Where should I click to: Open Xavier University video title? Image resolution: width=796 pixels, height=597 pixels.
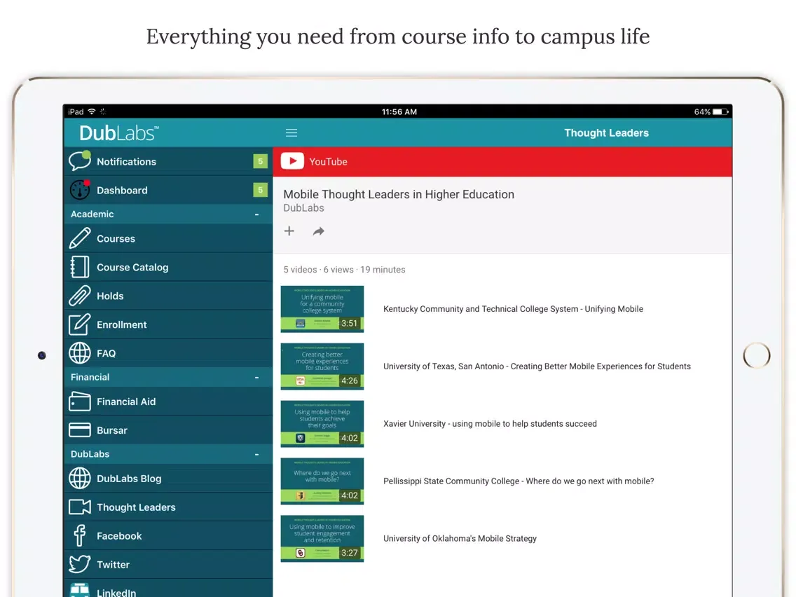pos(490,423)
